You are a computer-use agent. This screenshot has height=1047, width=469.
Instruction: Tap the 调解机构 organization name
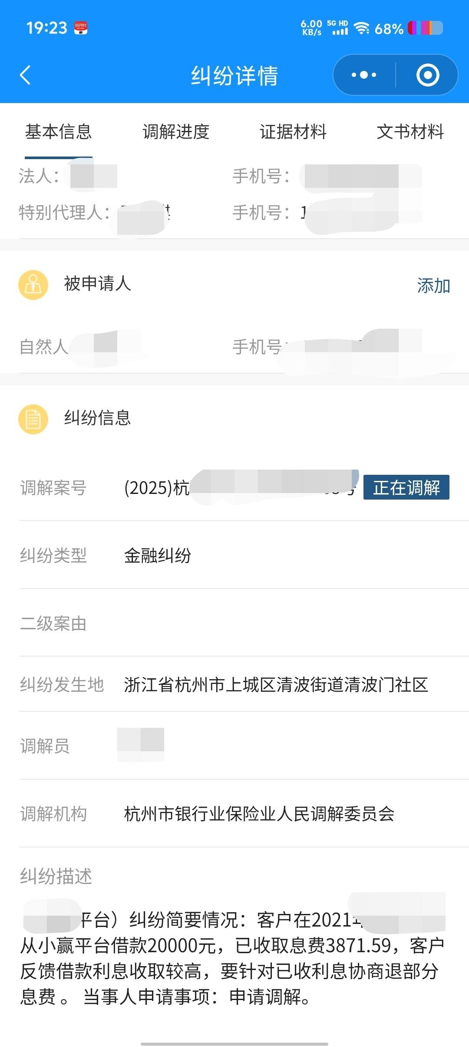point(259,814)
